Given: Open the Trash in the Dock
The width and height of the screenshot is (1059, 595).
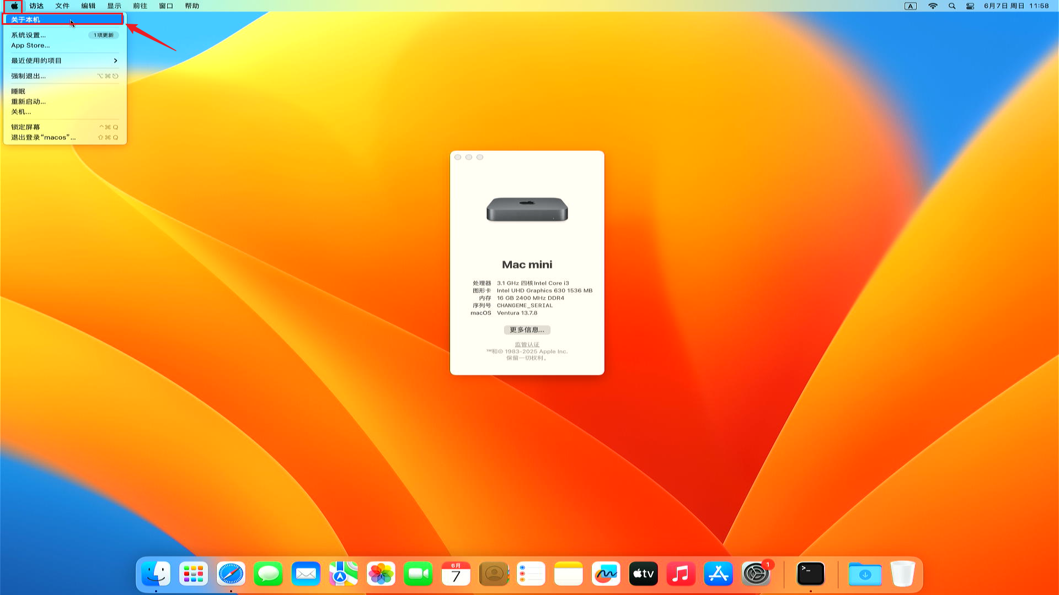Looking at the screenshot, I should click(902, 574).
